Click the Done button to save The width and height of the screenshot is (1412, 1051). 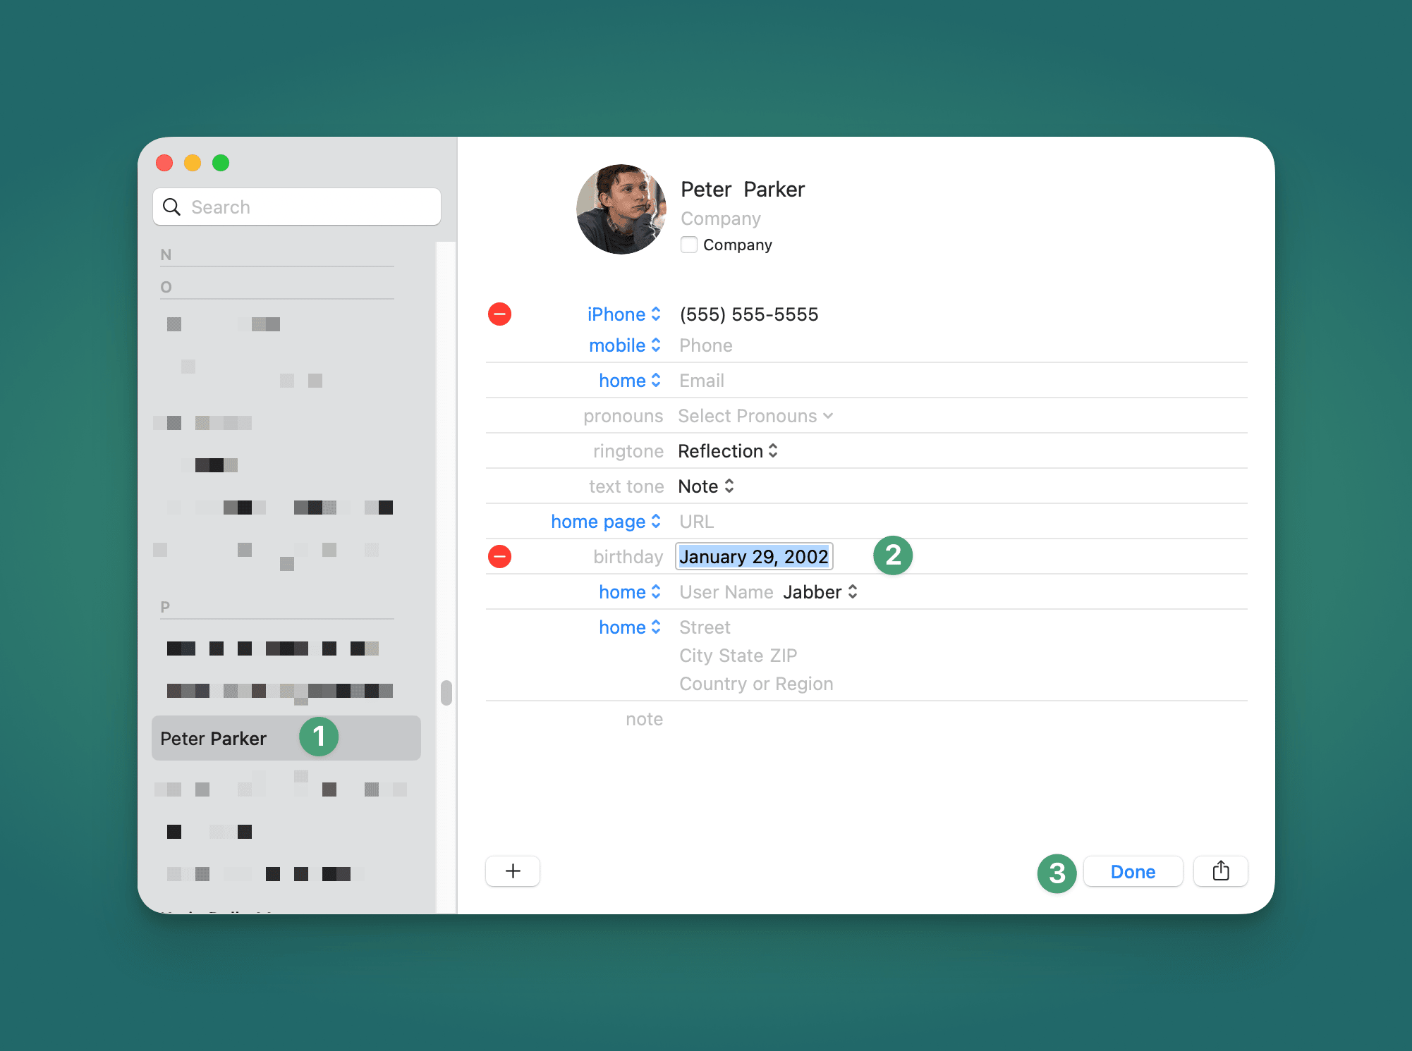coord(1133,871)
